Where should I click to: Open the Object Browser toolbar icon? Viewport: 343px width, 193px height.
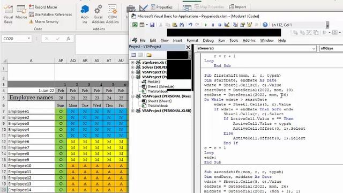click(x=249, y=25)
